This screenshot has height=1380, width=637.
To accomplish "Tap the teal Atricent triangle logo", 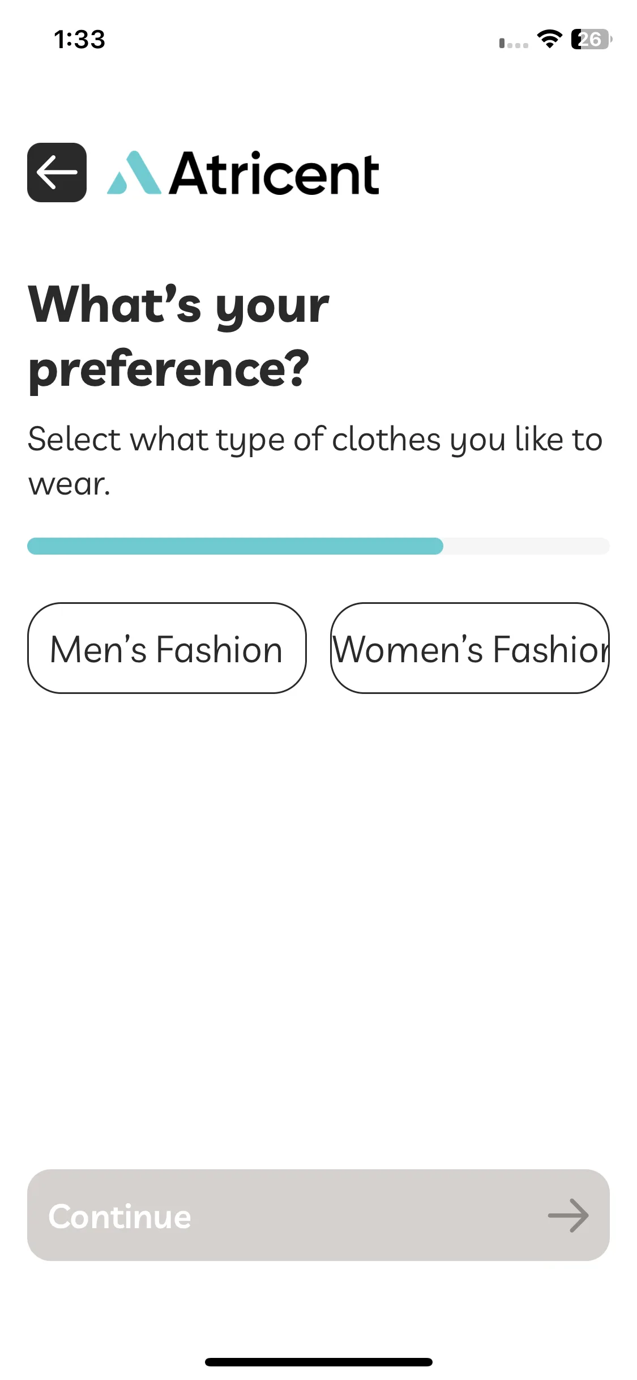I will (x=134, y=173).
